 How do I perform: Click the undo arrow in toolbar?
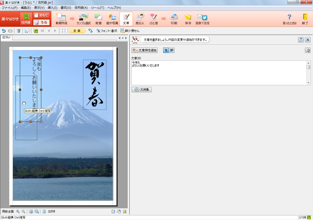click(x=4, y=31)
